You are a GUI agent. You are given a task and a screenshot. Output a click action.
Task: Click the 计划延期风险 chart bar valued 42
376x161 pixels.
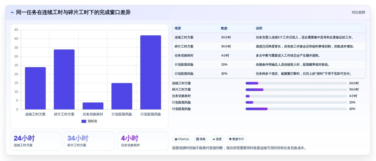(x=151, y=72)
